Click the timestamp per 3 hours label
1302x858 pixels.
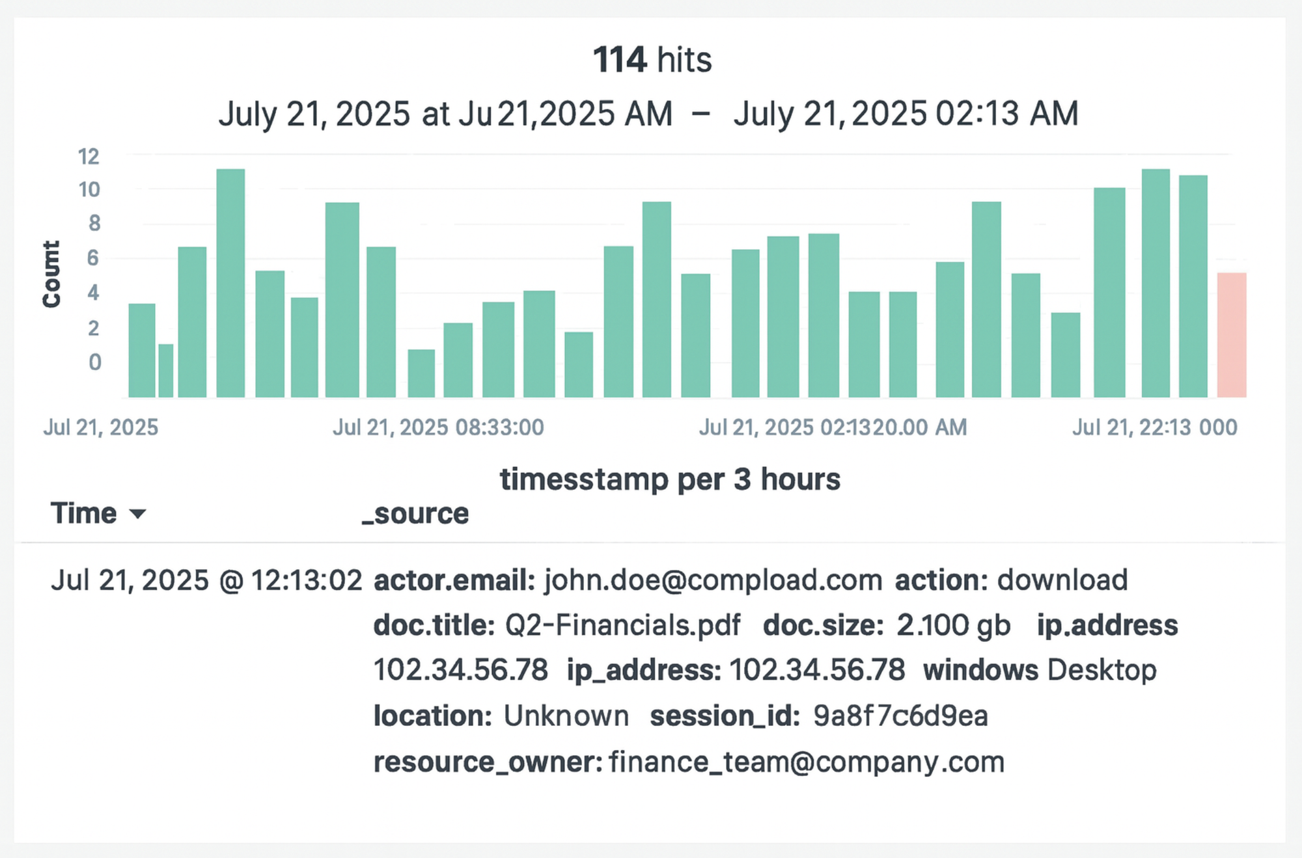point(670,479)
